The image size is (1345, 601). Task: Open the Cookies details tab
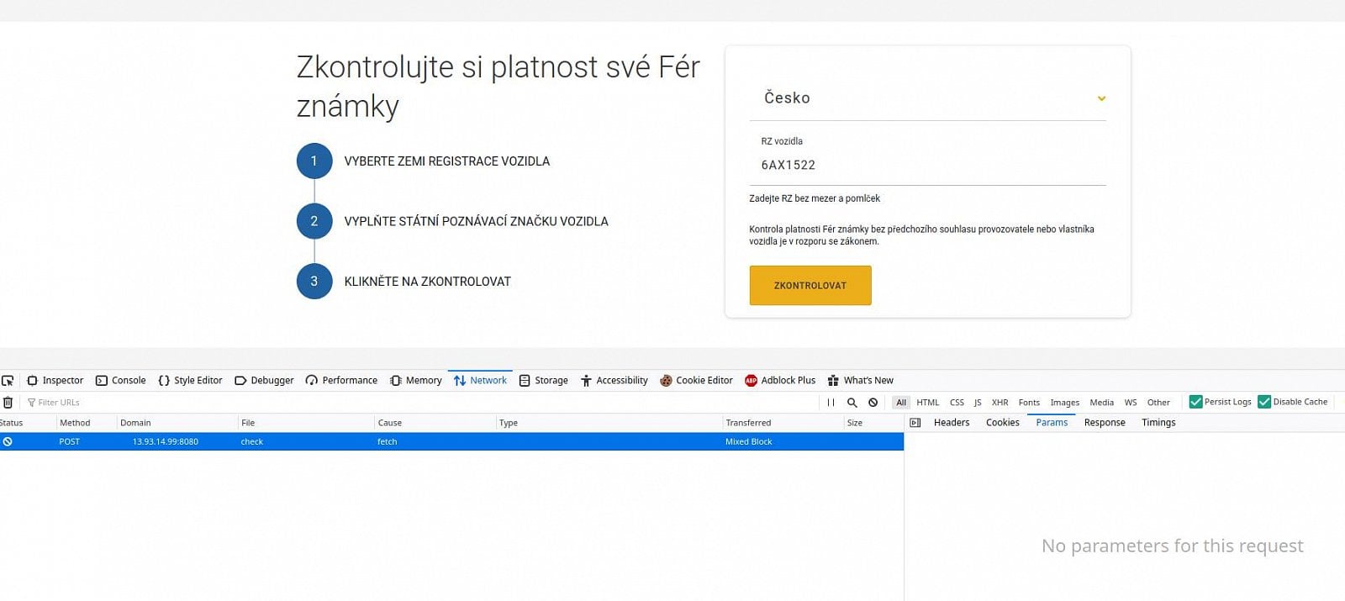1002,423
